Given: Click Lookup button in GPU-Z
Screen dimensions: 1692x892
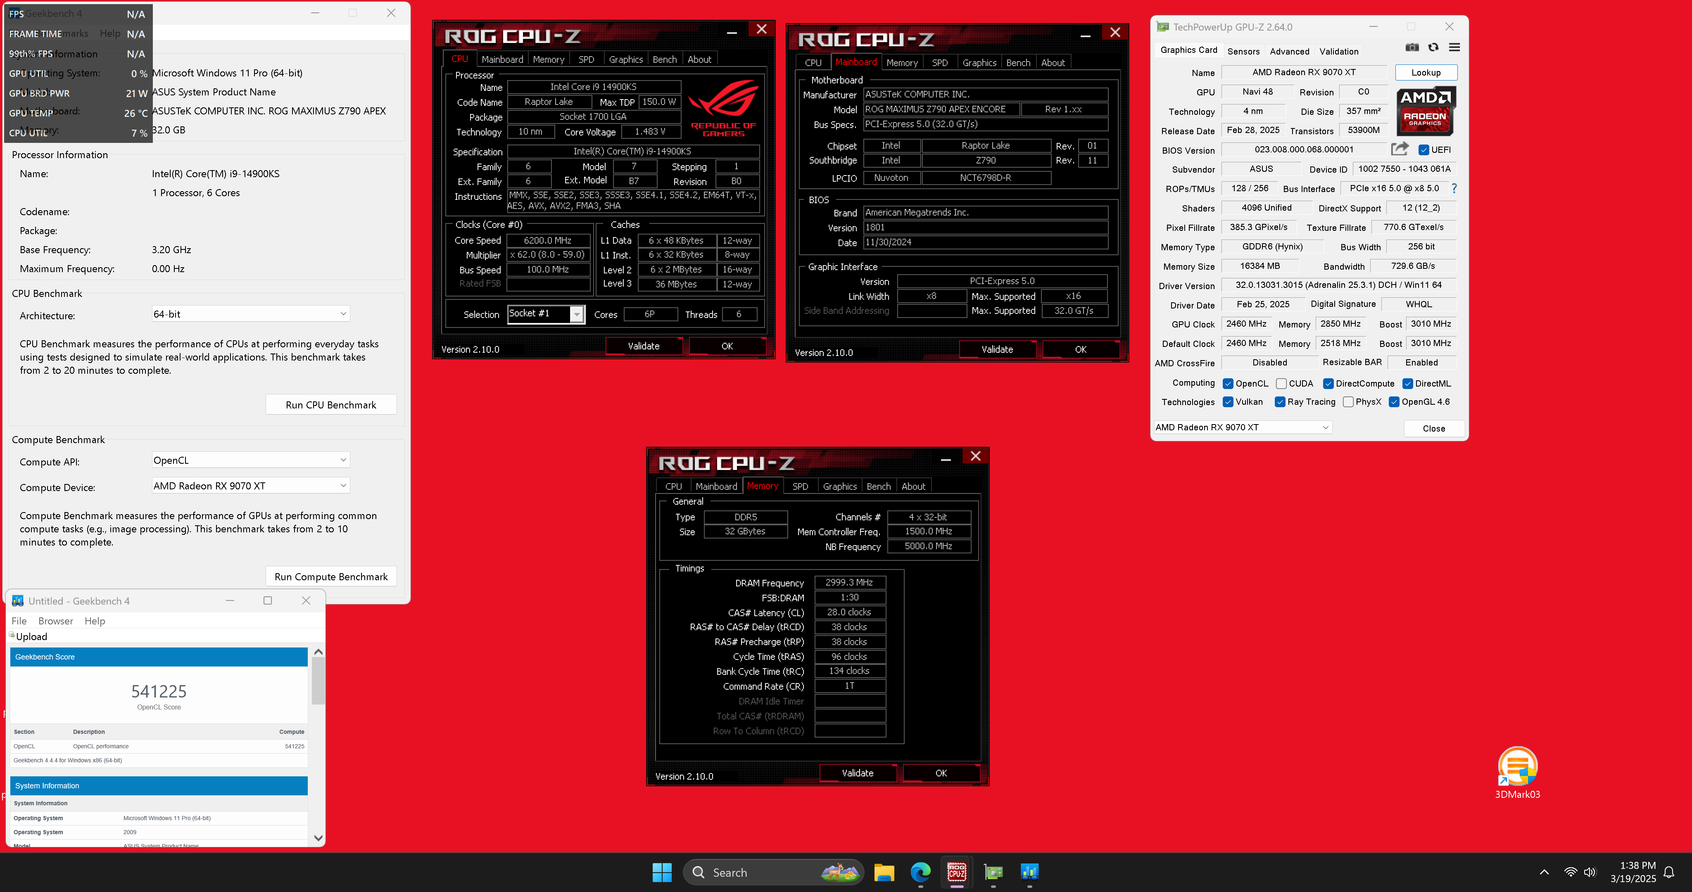Looking at the screenshot, I should coord(1426,72).
